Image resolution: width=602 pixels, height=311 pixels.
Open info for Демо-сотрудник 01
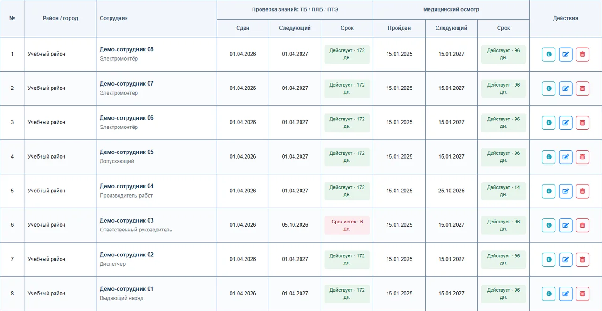[x=548, y=294]
